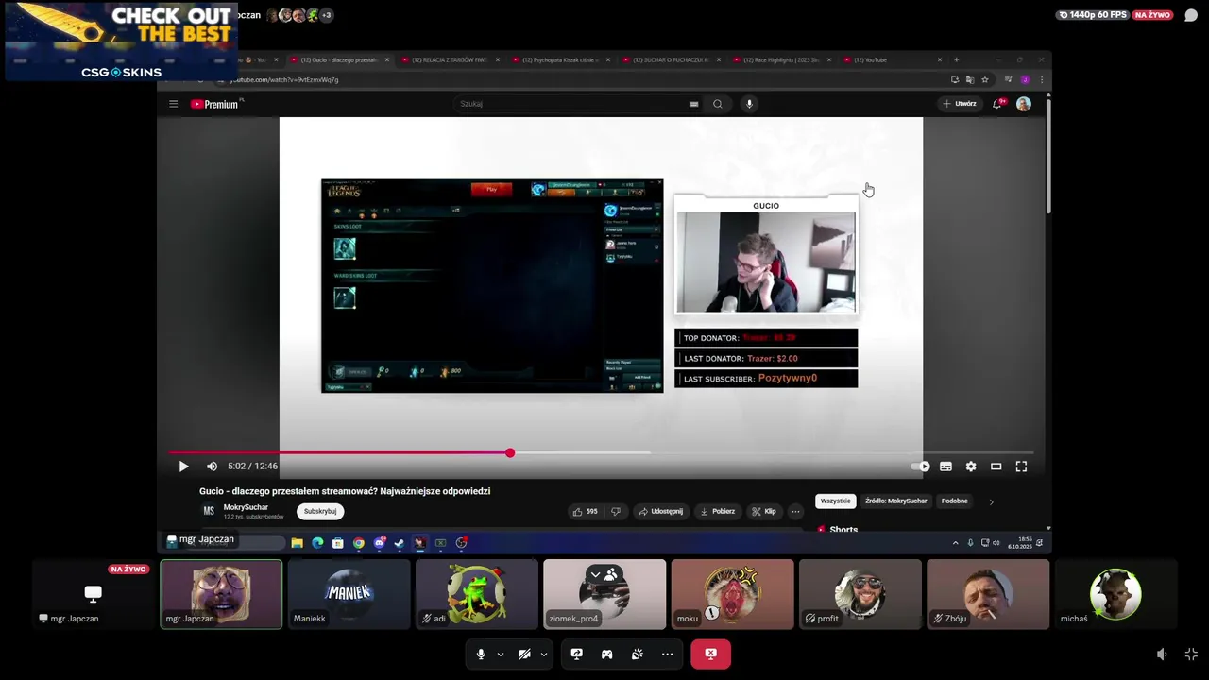The width and height of the screenshot is (1209, 680).
Task: Click the Pobierz download button
Action: click(717, 512)
